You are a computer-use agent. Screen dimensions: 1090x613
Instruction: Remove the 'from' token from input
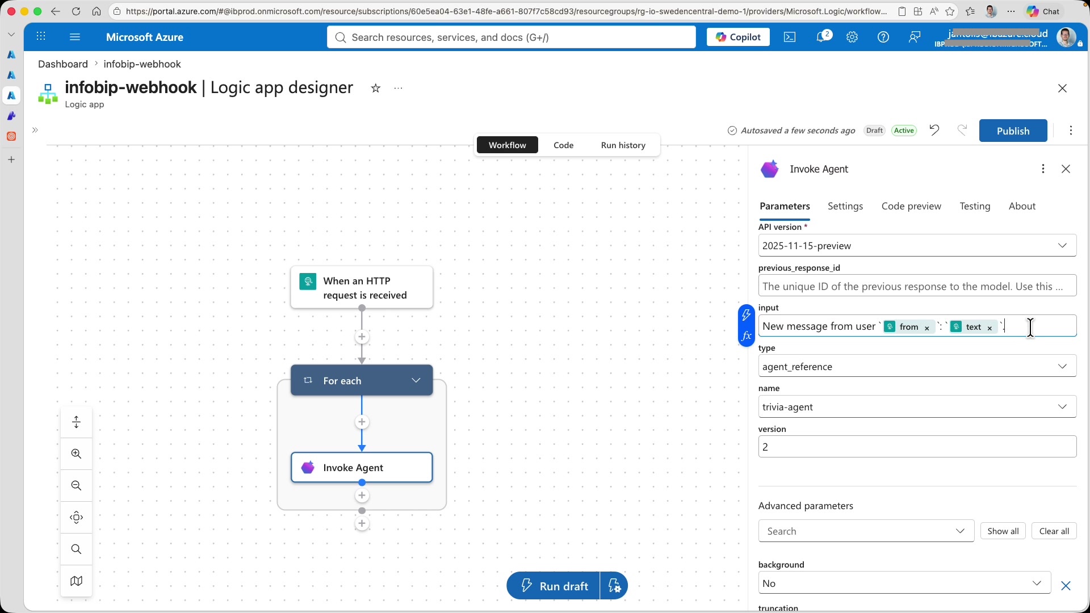coord(927,328)
